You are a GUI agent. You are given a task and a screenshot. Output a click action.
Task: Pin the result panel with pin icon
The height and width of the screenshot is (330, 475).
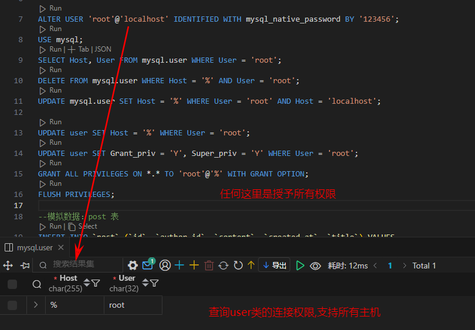pyautogui.click(x=25, y=266)
